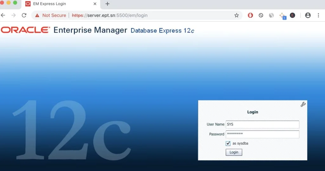Reload the page with the refresh icon

pos(24,15)
